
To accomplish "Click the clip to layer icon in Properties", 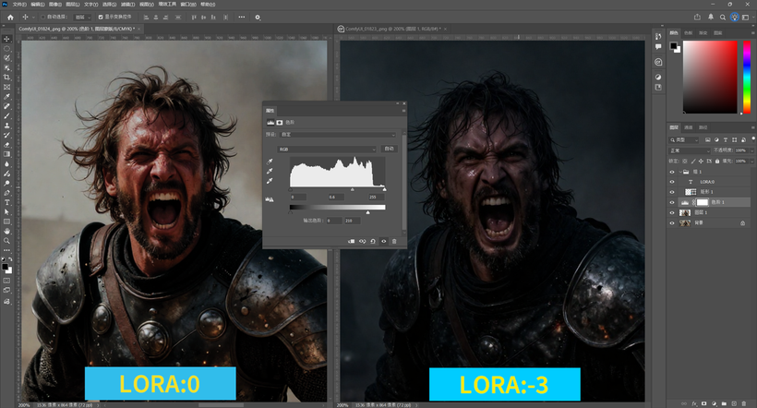I will [x=352, y=241].
